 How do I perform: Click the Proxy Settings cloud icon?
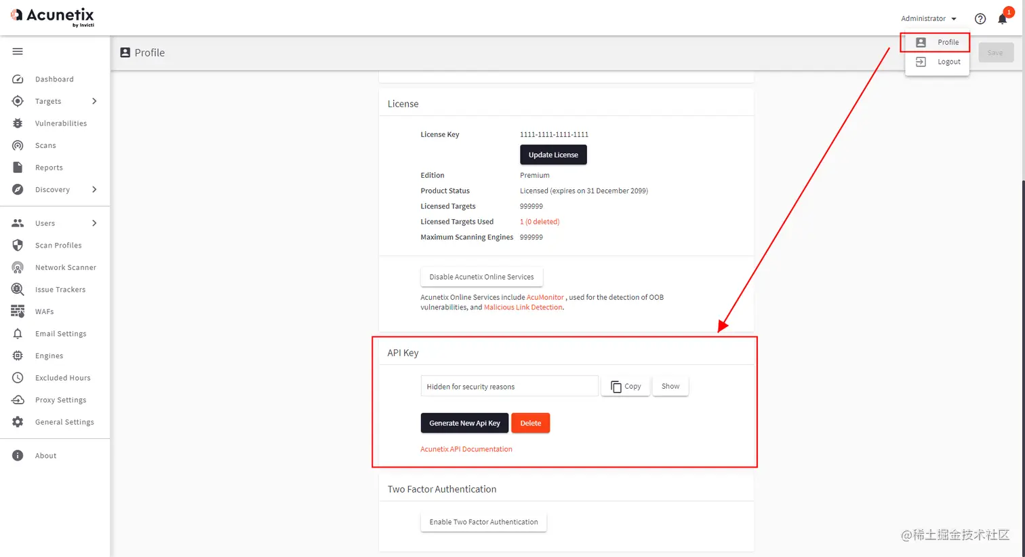click(18, 400)
